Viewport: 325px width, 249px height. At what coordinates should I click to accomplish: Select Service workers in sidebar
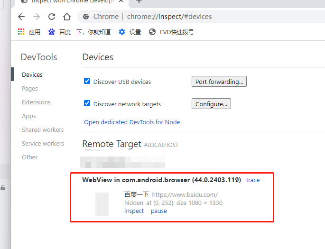(43, 143)
